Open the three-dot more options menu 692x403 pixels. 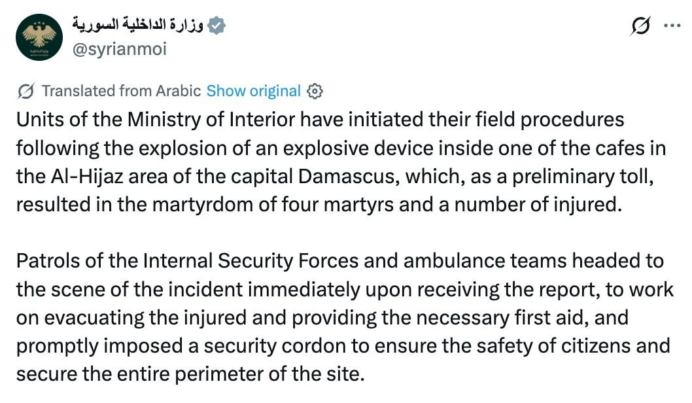coord(672,26)
